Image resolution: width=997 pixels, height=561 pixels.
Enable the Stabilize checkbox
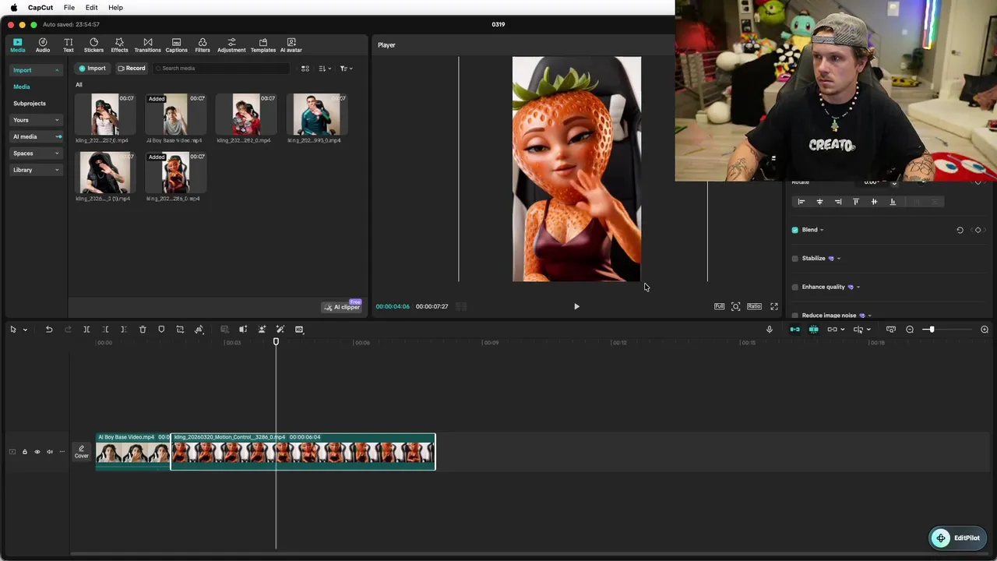(x=795, y=258)
